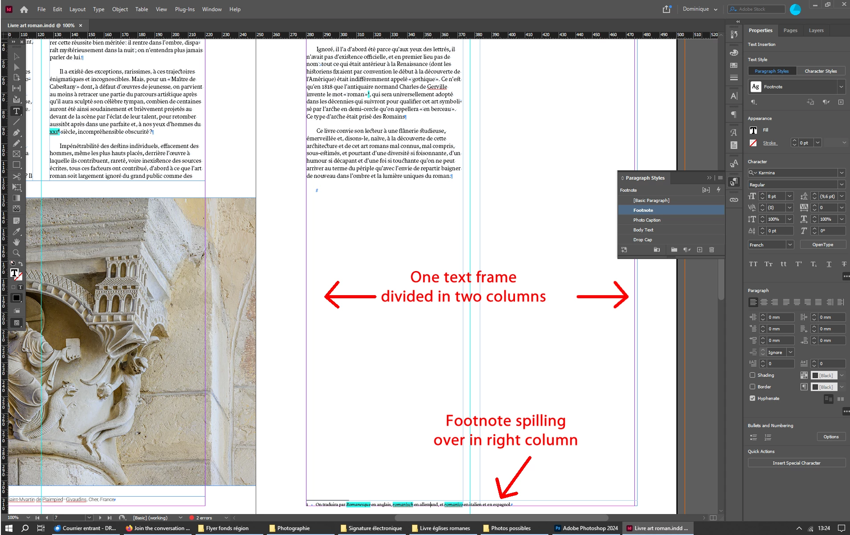Enable the Shading checkbox
The width and height of the screenshot is (850, 535).
pyautogui.click(x=752, y=375)
